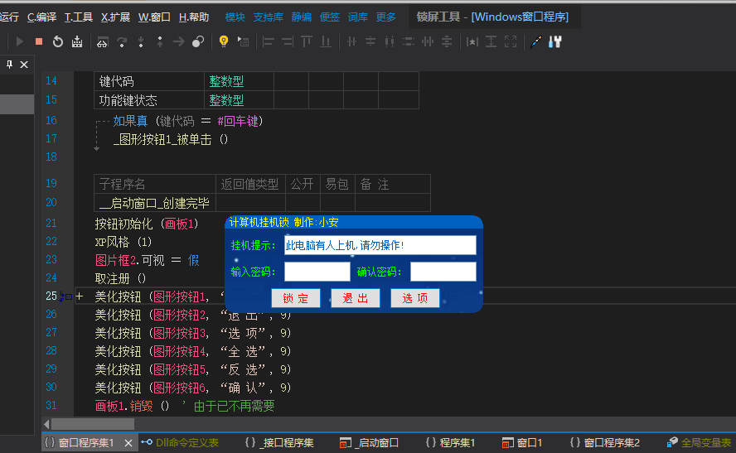Click the breakpoint toggle circles icon
Viewport: 736px width, 453px height.
click(198, 41)
